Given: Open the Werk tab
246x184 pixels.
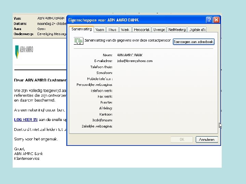Looking at the screenshot, I should point(125,30).
